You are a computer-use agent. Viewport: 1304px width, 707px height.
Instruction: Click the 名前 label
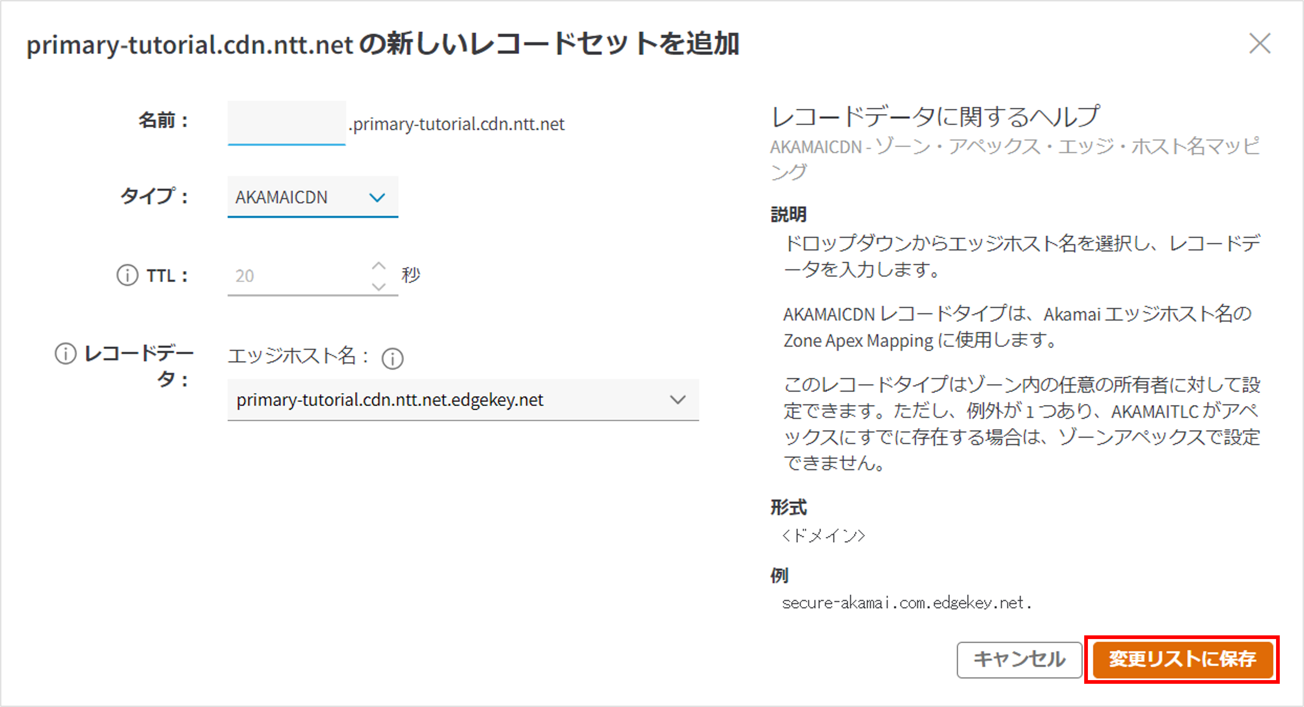tap(164, 121)
